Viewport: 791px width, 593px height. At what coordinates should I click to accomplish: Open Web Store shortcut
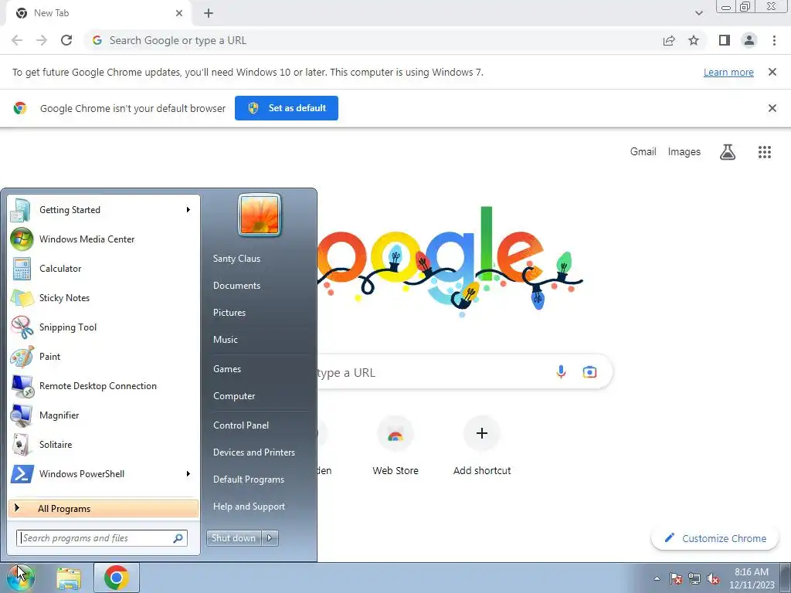tap(395, 446)
